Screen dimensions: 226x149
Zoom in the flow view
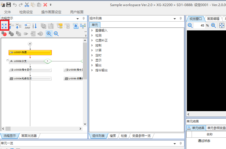tap(49, 34)
